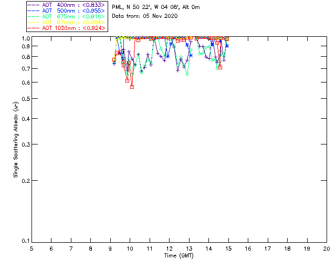Click the 0.3 y-axis tick label
The height and width of the screenshot is (269, 336).
[26, 144]
